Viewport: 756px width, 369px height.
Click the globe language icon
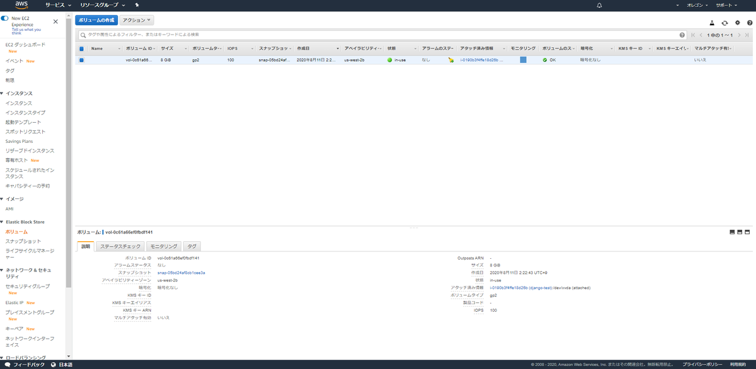point(54,365)
